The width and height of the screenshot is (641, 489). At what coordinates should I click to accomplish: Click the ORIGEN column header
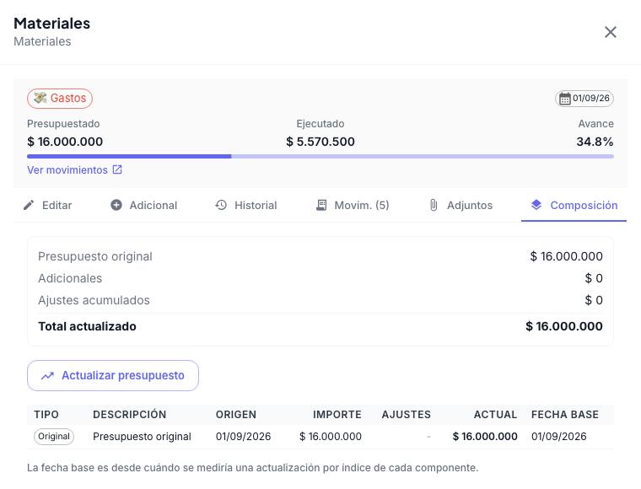click(236, 415)
